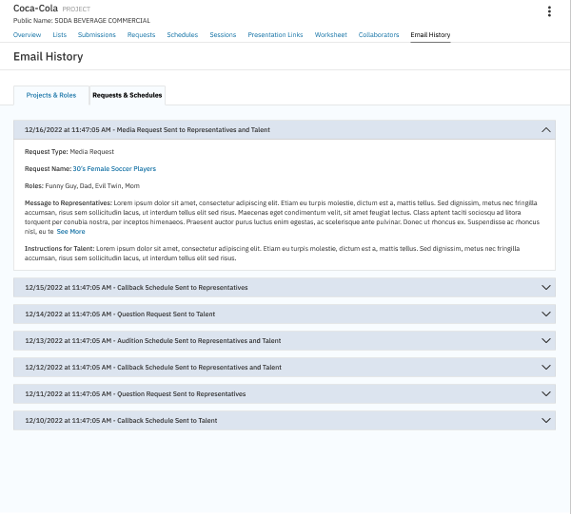Expand the 12/12/2022 Callback Schedule entry
The height and width of the screenshot is (514, 571).
click(x=545, y=367)
